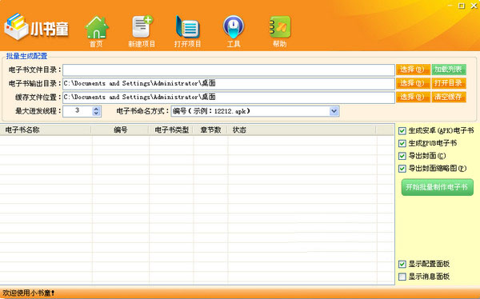This screenshot has width=480, height=299.
Task: Click the 清空缓存 button
Action: point(449,97)
